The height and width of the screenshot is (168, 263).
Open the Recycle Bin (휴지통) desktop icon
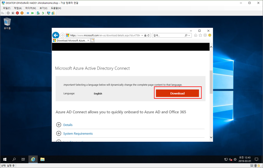[x=7, y=24]
